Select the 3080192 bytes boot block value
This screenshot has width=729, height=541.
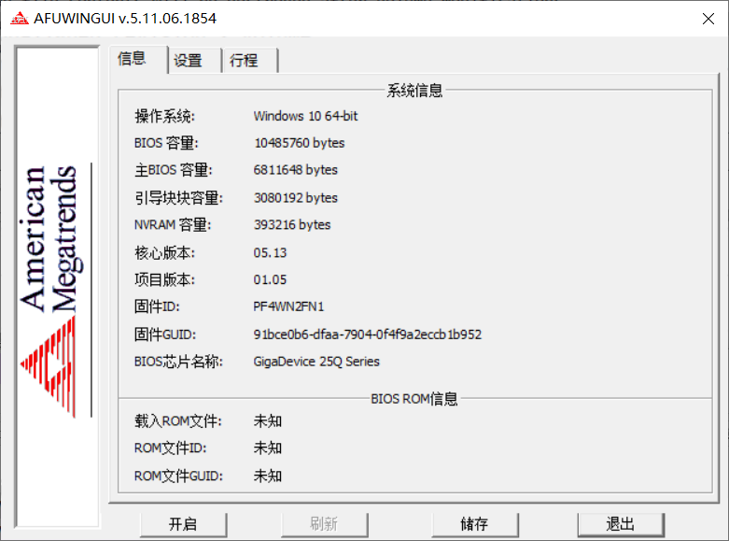[295, 198]
